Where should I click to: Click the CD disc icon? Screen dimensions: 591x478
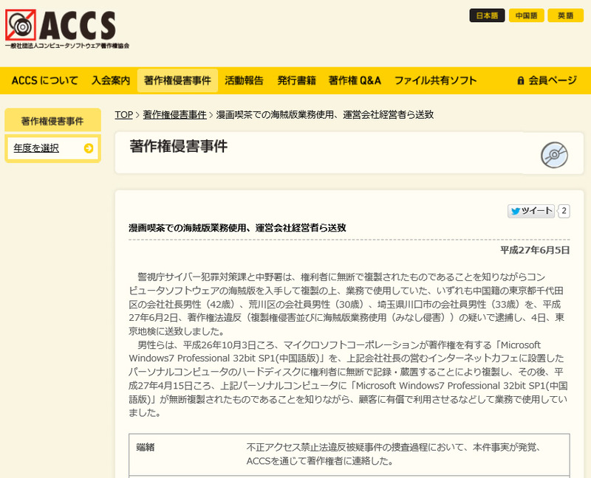tap(554, 155)
